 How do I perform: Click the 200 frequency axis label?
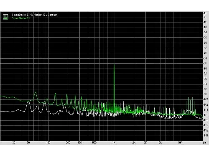click(68, 143)
